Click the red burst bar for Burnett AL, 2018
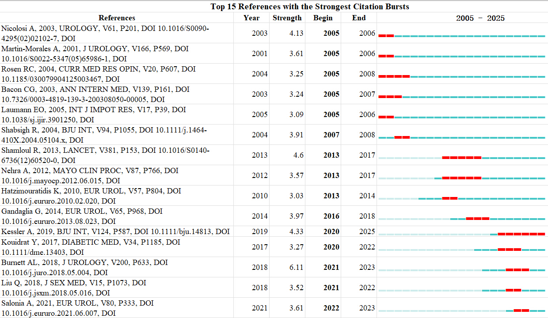 517,269
